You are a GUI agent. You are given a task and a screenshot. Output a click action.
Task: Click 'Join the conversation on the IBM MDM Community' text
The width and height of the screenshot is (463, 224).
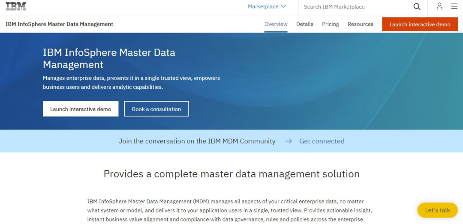(197, 141)
